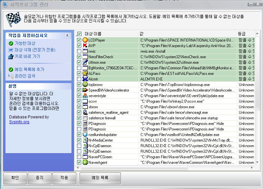263x189 pixels.
Task: Select the Kaspersky AVP icon
Action: (x=85, y=45)
